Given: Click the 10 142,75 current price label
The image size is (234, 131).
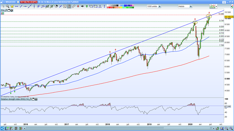Looking at the screenshot, I should pyautogui.click(x=229, y=17).
